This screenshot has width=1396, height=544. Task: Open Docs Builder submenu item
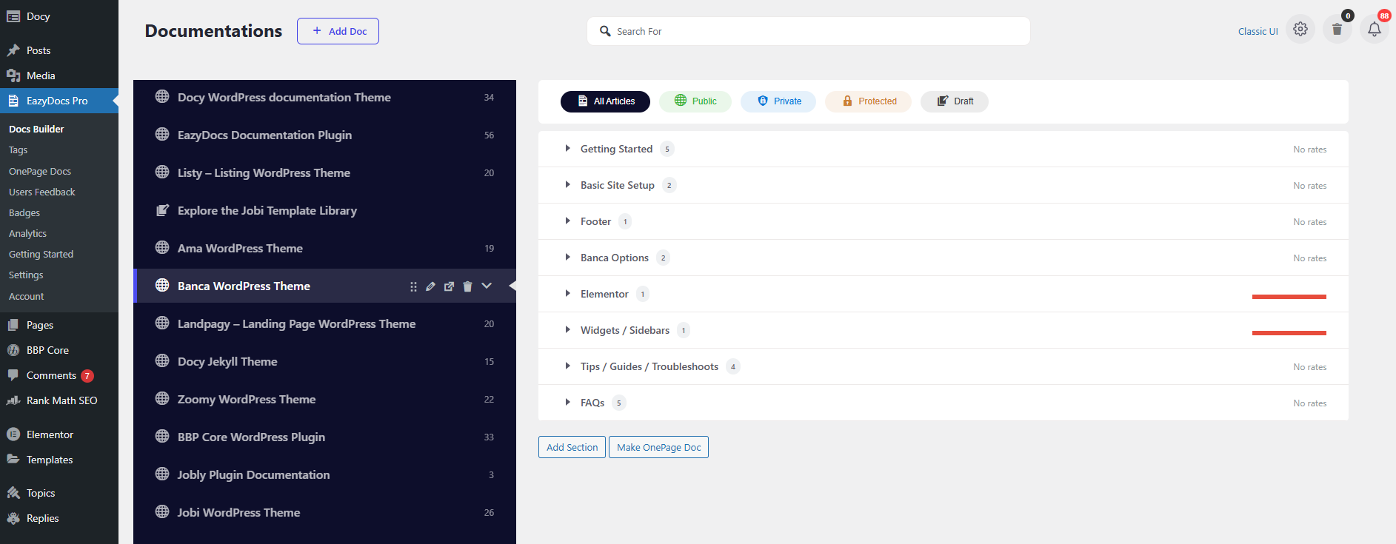pyautogui.click(x=36, y=129)
